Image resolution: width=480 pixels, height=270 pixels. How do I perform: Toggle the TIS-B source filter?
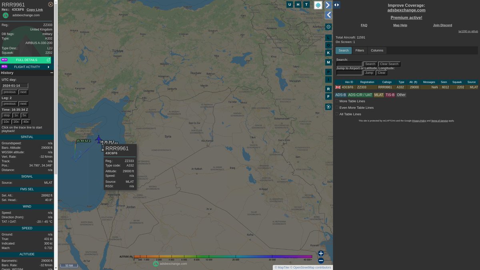point(390,95)
